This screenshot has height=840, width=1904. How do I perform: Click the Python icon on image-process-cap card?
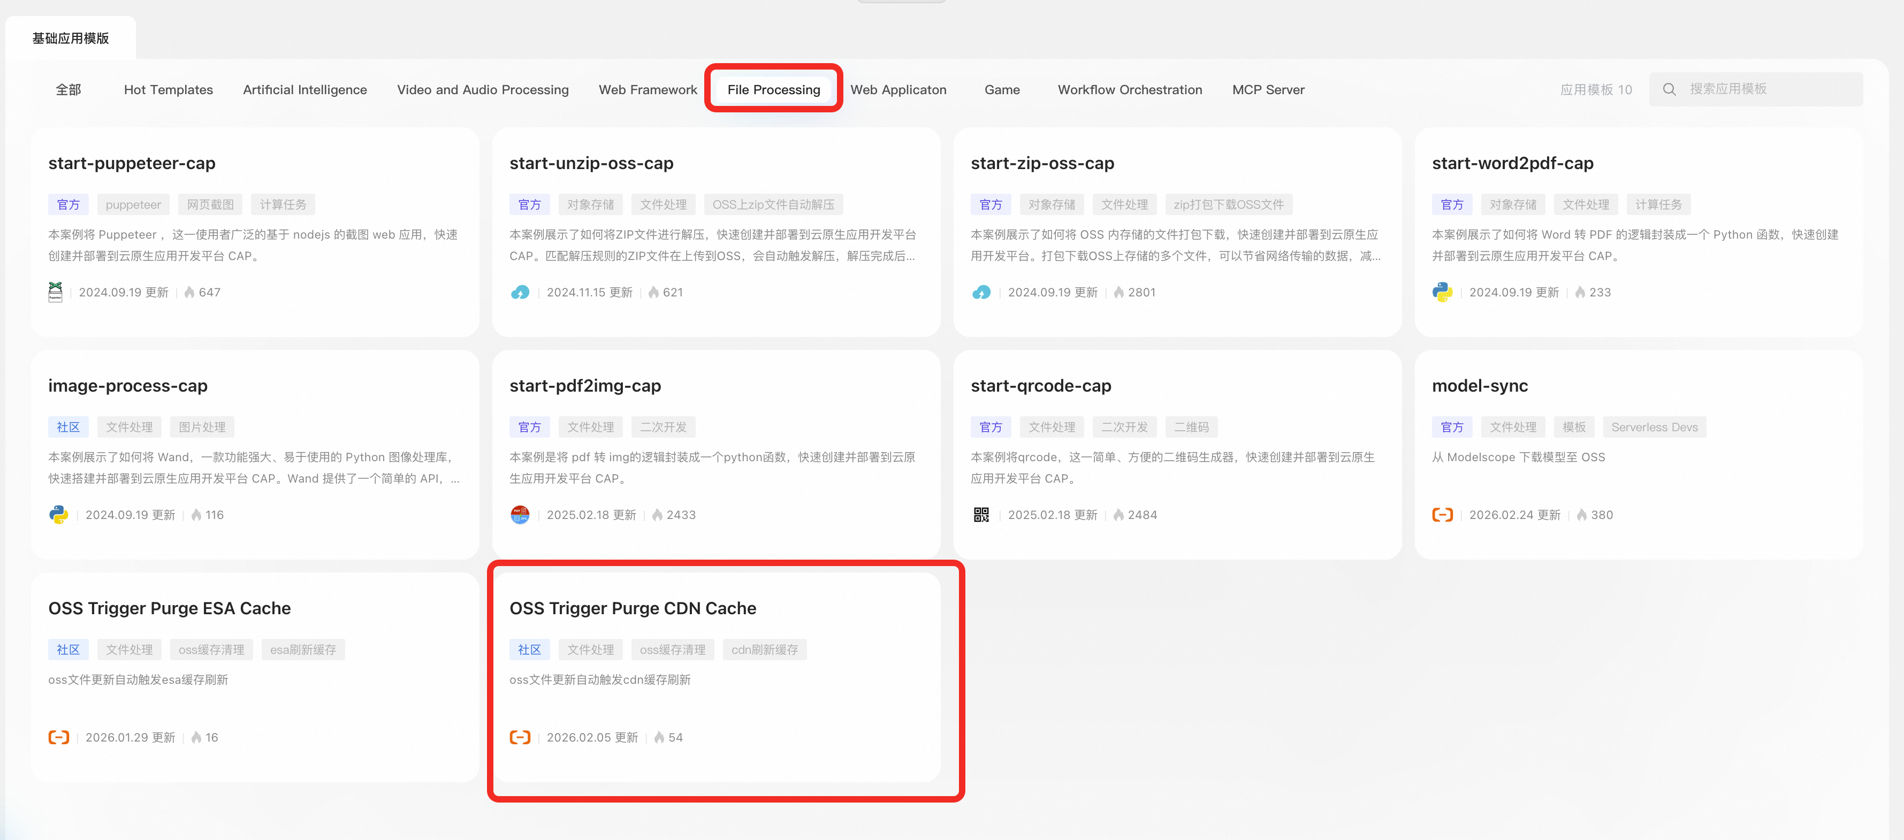pos(58,514)
